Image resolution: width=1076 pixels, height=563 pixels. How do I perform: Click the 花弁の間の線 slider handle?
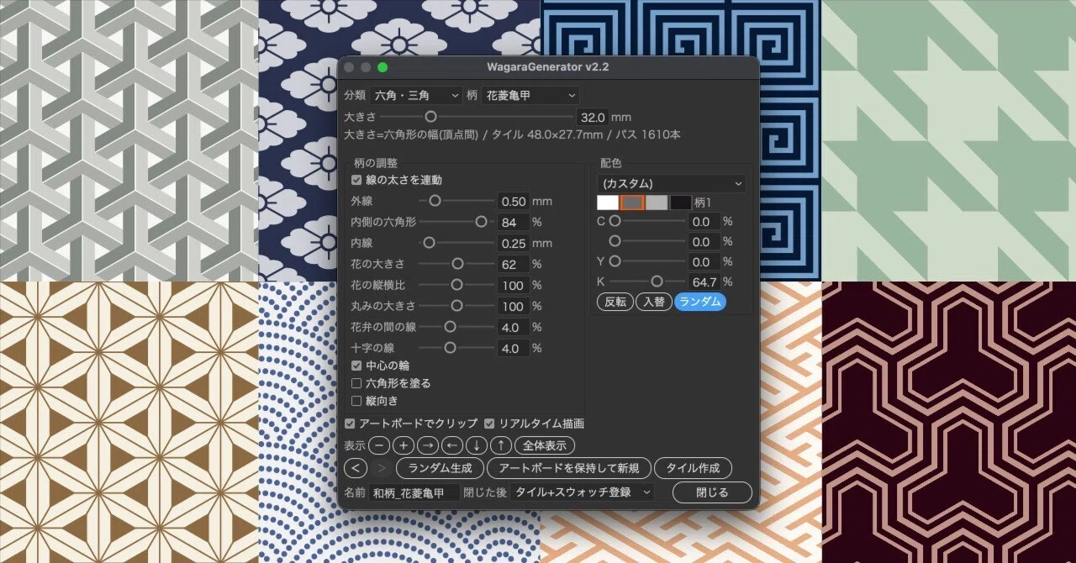click(450, 327)
